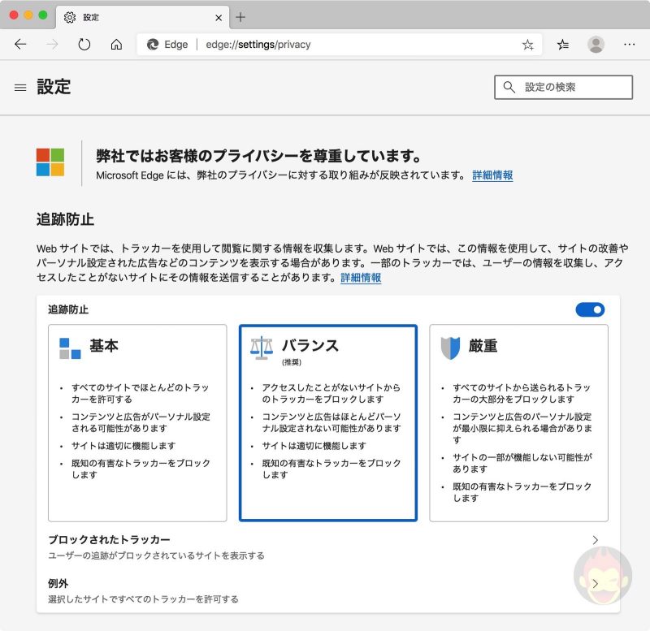Open the settings hamburger menu
Viewport: 650px width, 631px height.
click(20, 87)
